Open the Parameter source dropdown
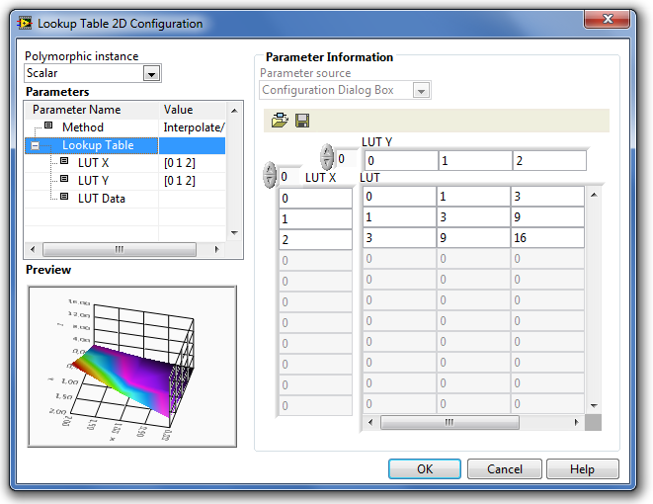653x504 pixels. (x=421, y=91)
